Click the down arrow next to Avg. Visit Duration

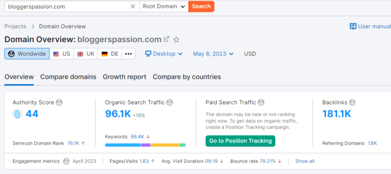(x=222, y=161)
